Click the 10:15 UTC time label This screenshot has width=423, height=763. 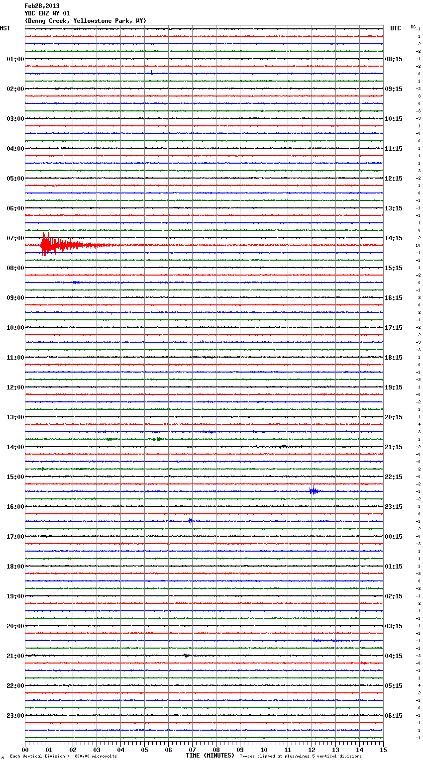[x=394, y=119]
